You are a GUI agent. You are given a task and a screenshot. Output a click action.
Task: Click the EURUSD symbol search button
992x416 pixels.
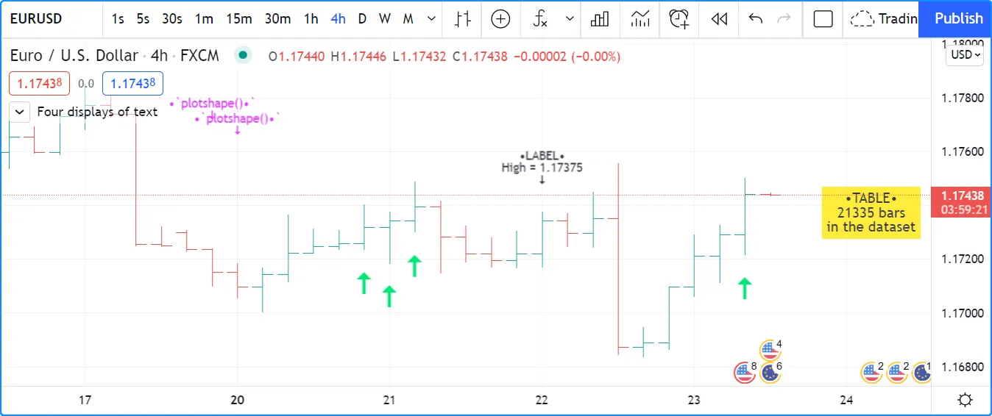(x=37, y=19)
